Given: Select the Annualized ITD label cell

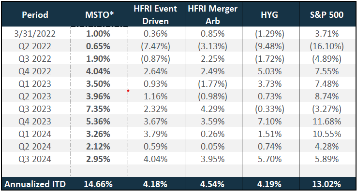Looking at the screenshot, I should pos(35,184).
